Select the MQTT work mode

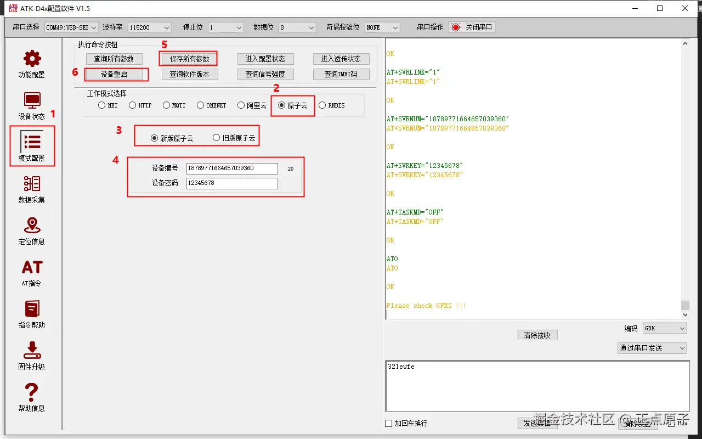pyautogui.click(x=167, y=105)
